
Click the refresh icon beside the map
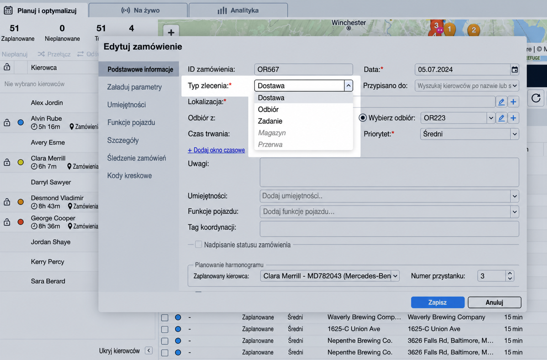pyautogui.click(x=536, y=98)
